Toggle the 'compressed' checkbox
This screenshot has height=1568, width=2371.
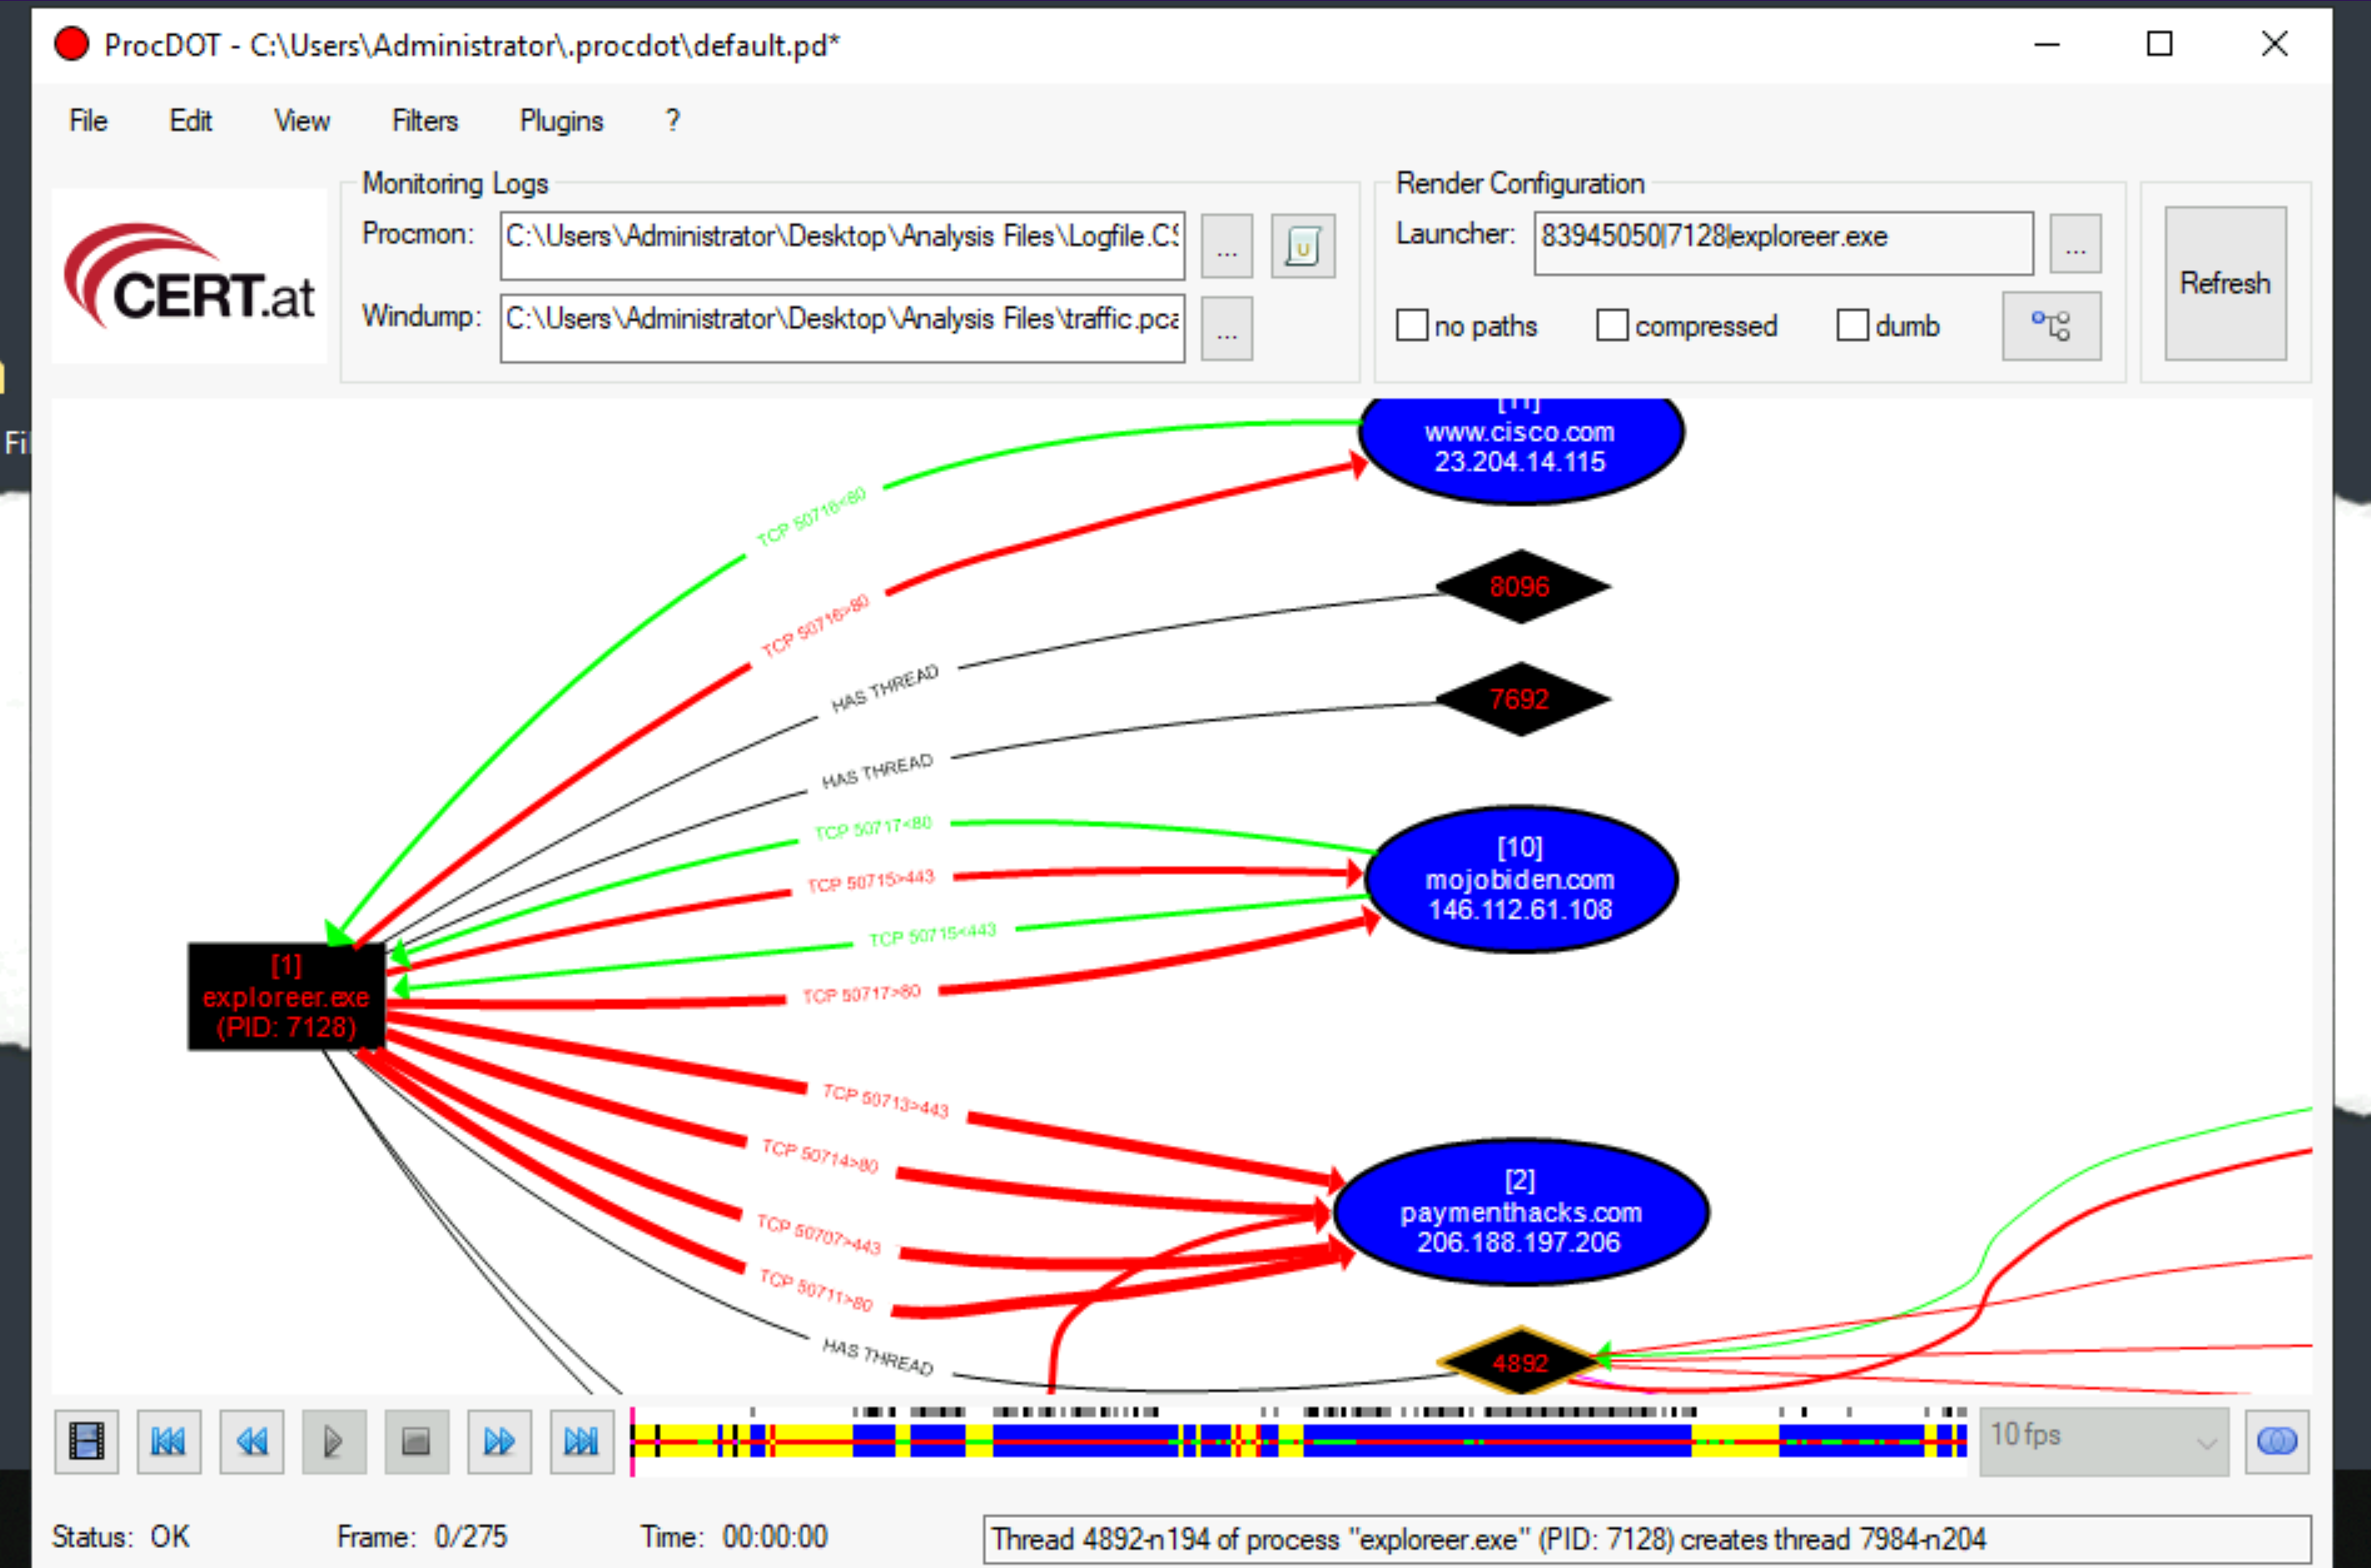(1611, 324)
